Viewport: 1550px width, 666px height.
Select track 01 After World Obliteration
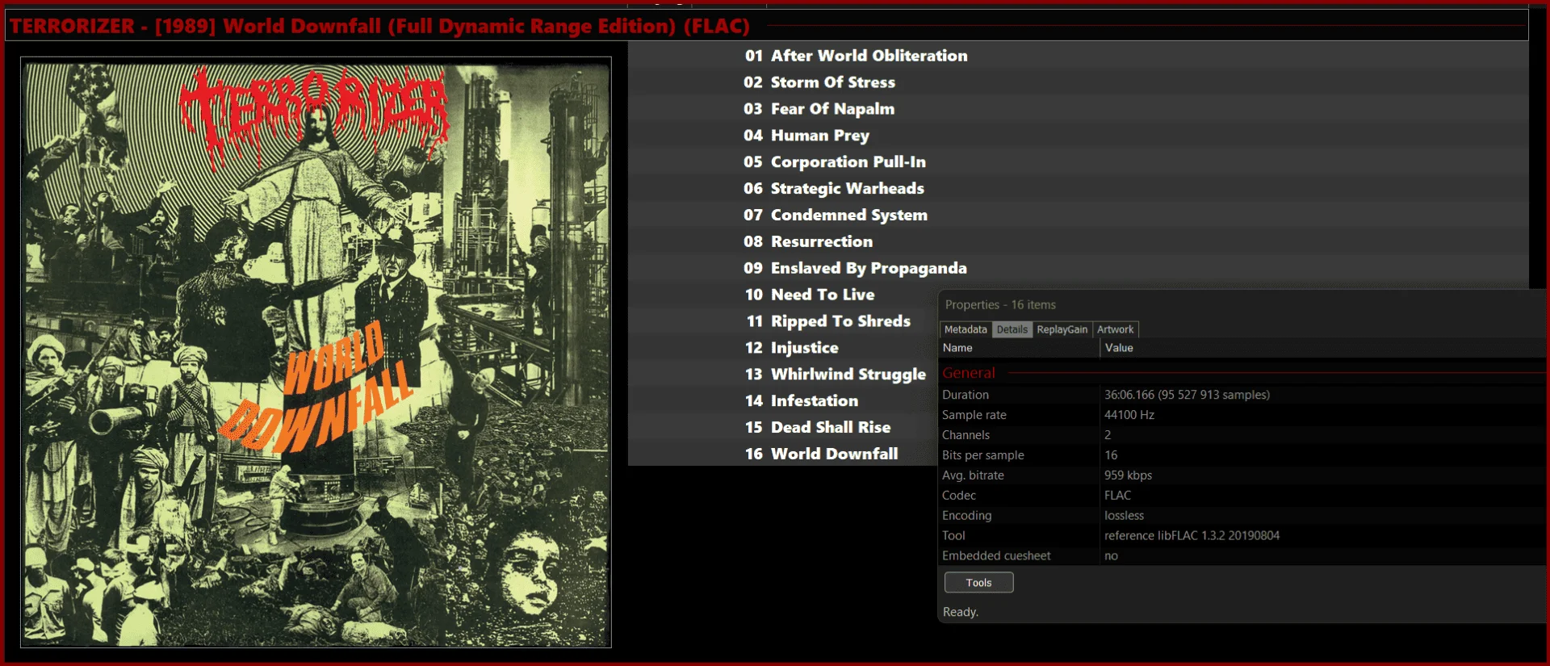pos(1078,56)
